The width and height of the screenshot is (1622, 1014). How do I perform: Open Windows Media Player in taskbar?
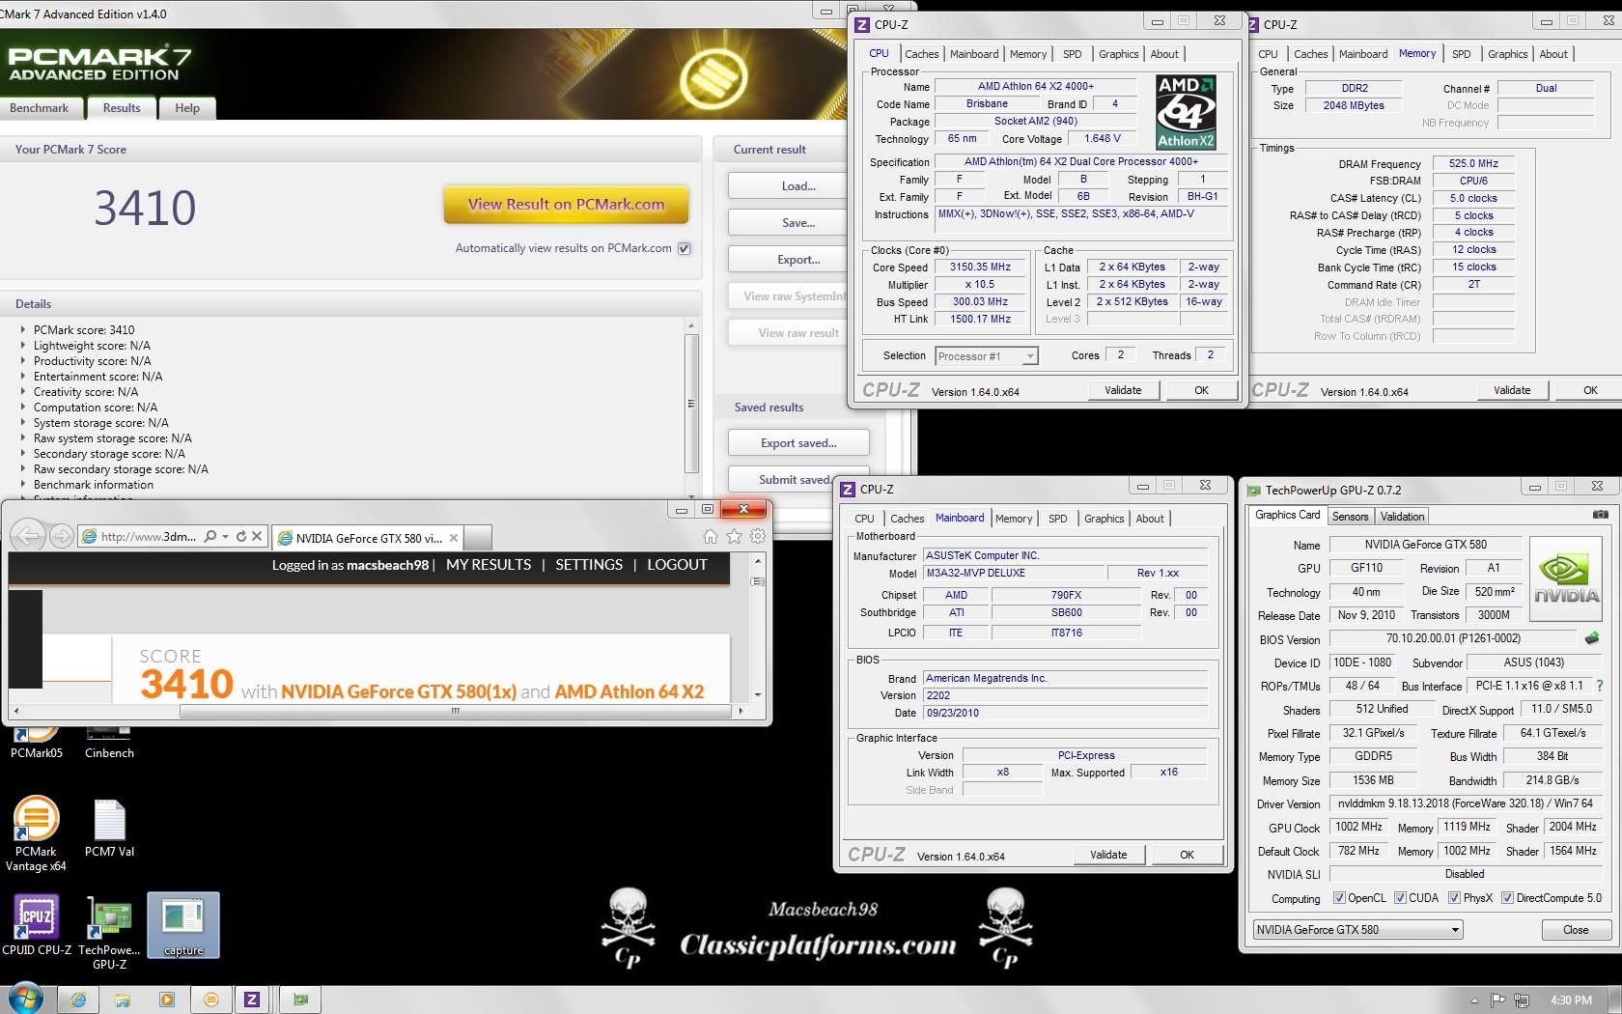click(x=167, y=1000)
